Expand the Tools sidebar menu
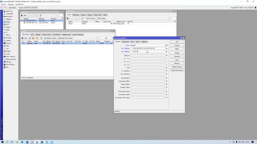The height and width of the screenshot is (144, 257). click(x=8, y=54)
